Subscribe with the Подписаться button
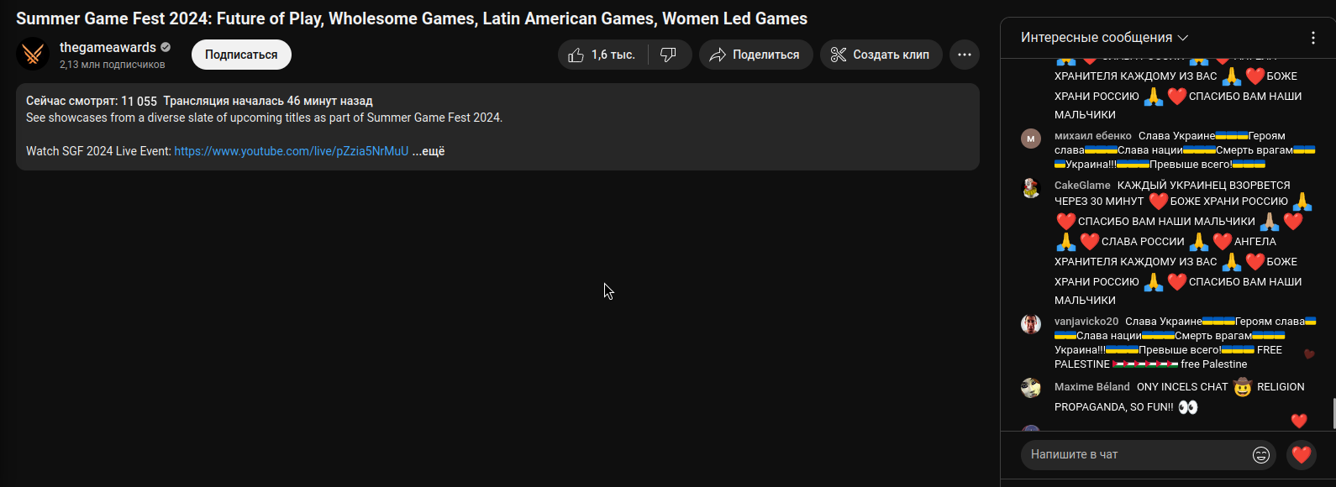 coord(241,55)
